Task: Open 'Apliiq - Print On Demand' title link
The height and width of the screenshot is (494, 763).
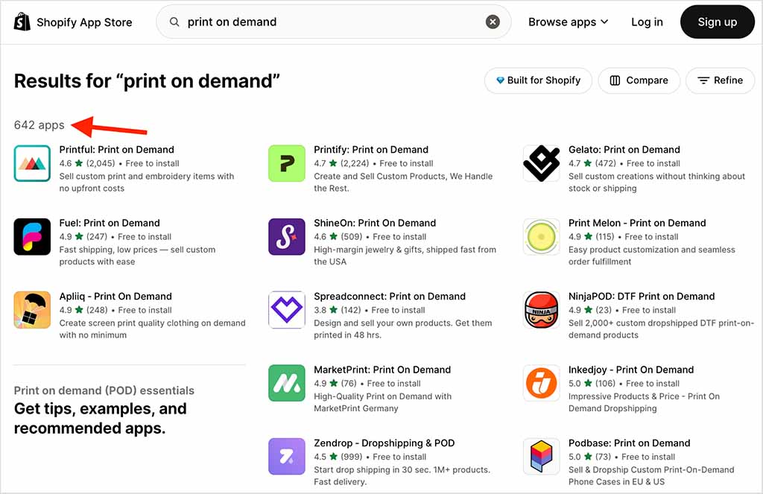Action: click(x=115, y=297)
